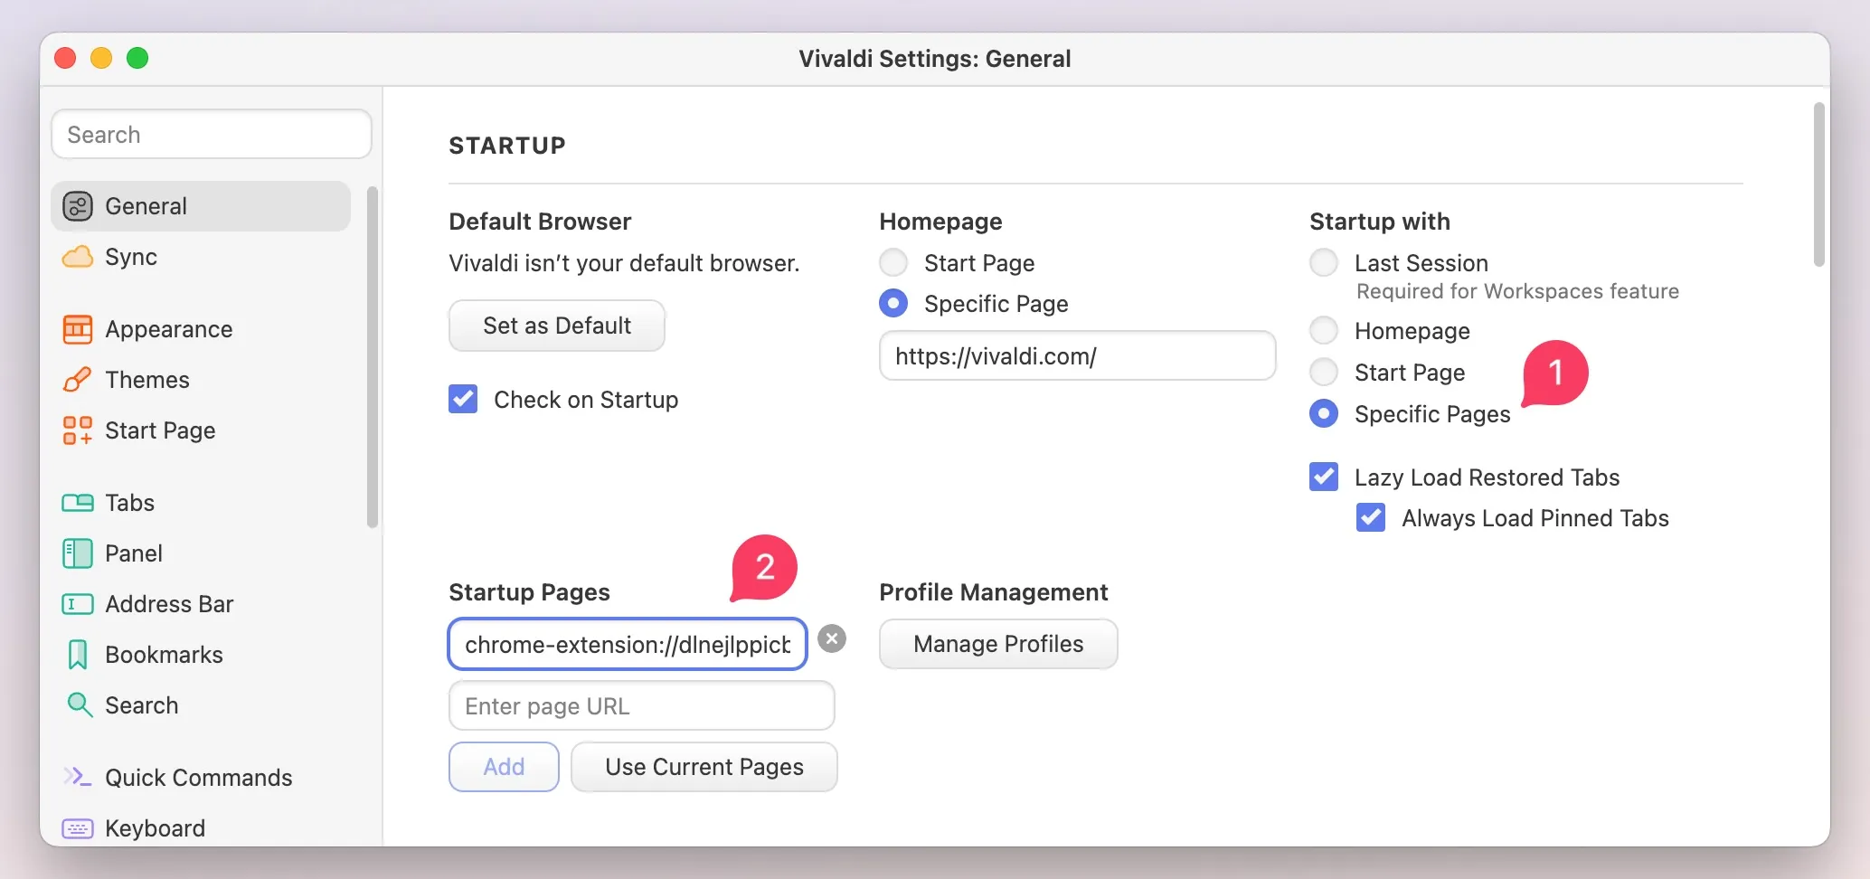The image size is (1870, 879).
Task: Choose Start Page under Startup with
Action: (x=1324, y=372)
